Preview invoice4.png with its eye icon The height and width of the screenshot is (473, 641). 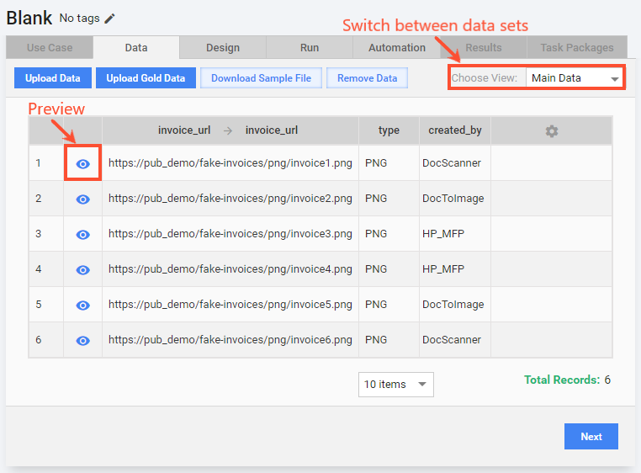click(83, 270)
